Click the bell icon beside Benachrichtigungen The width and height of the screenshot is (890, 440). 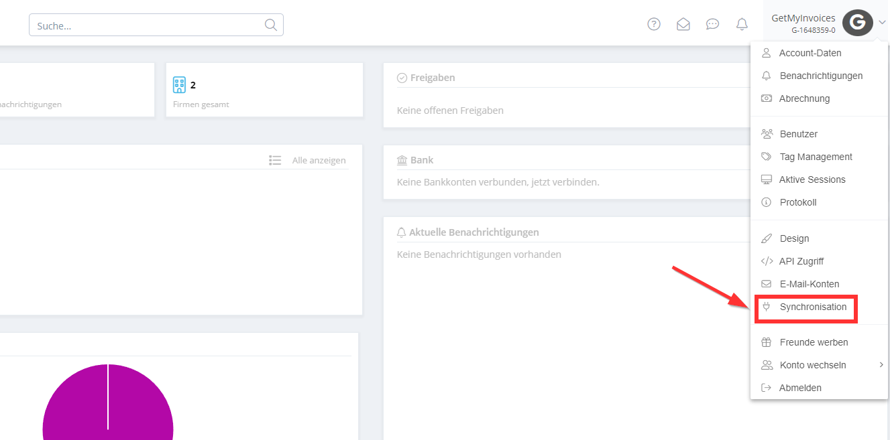(x=767, y=76)
